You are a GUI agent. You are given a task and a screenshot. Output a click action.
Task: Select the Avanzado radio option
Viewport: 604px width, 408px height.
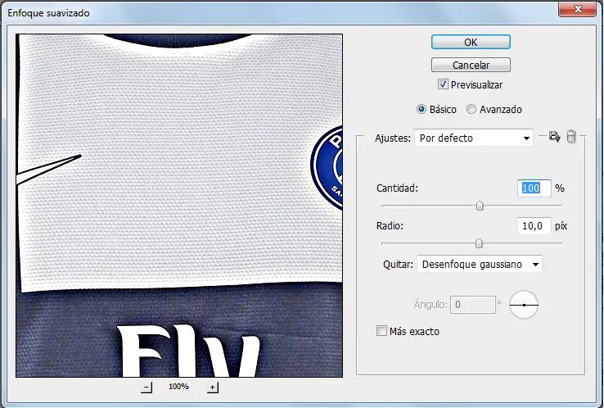click(471, 109)
